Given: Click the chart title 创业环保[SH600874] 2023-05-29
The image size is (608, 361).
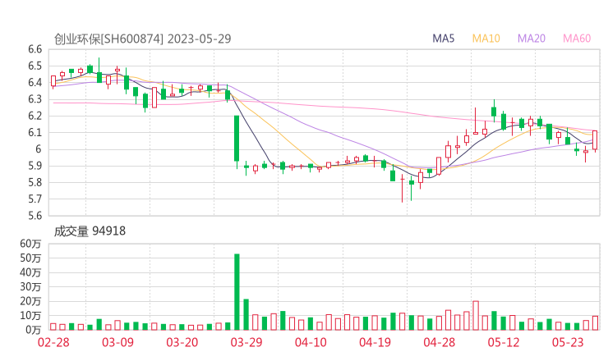Looking at the screenshot, I should tap(142, 39).
